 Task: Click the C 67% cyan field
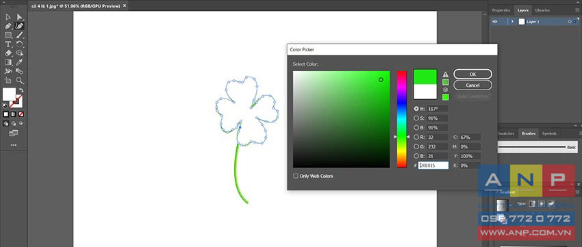pos(470,138)
